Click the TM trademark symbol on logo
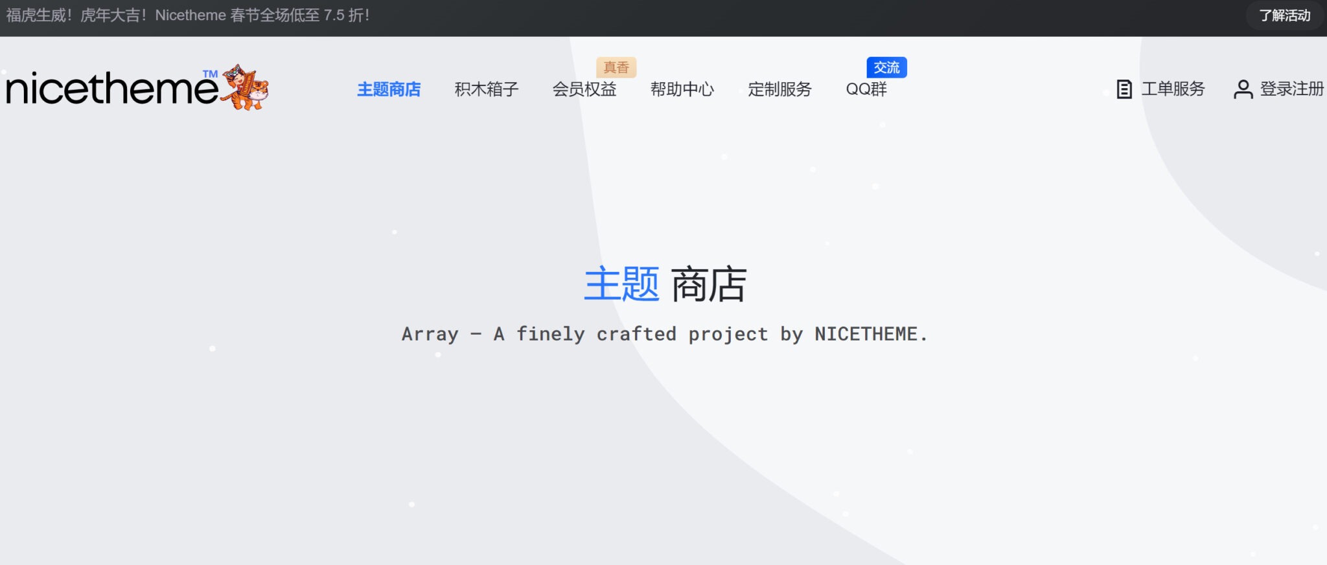The image size is (1327, 565). 210,74
